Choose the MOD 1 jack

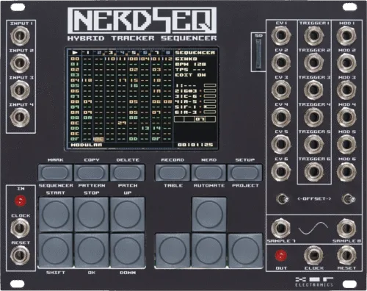pyautogui.click(x=346, y=35)
